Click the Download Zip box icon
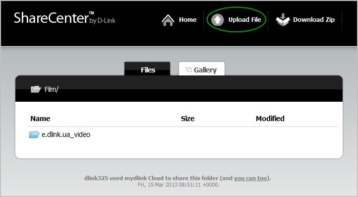The height and width of the screenshot is (197, 358). coord(283,20)
